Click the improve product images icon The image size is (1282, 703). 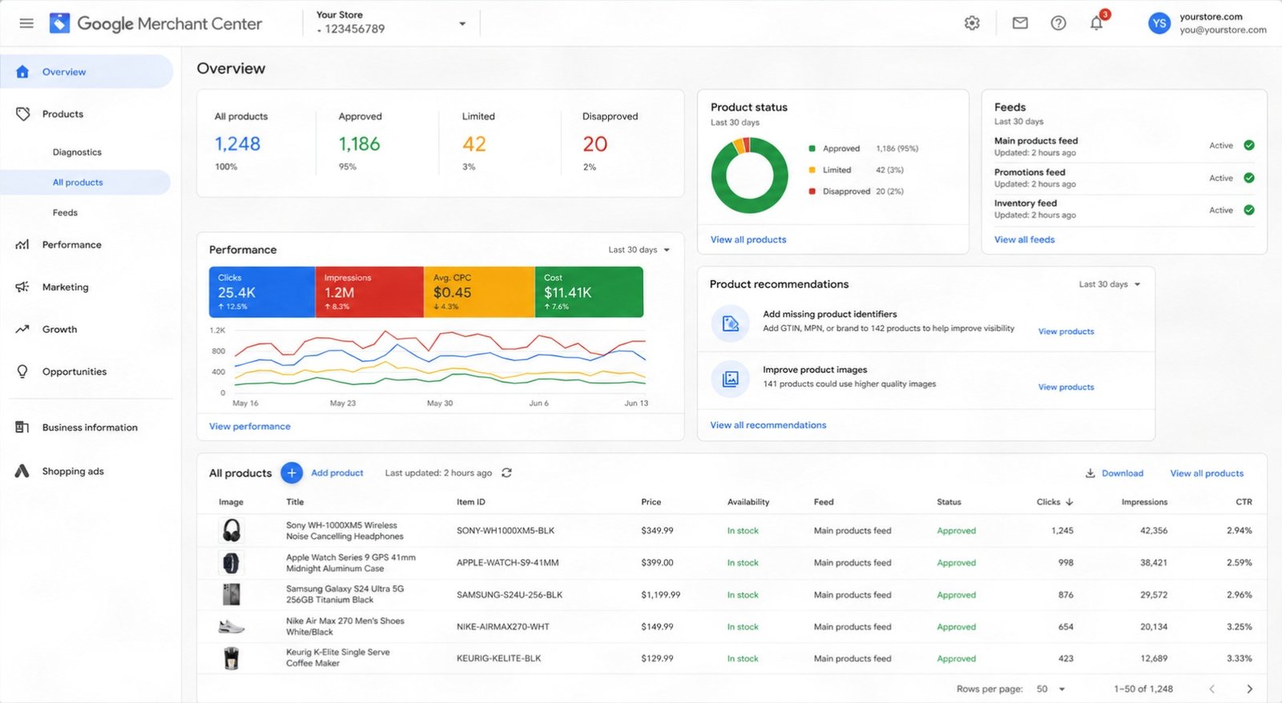[731, 379]
